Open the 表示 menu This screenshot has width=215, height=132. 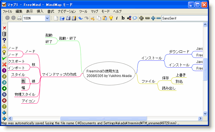click(x=29, y=11)
